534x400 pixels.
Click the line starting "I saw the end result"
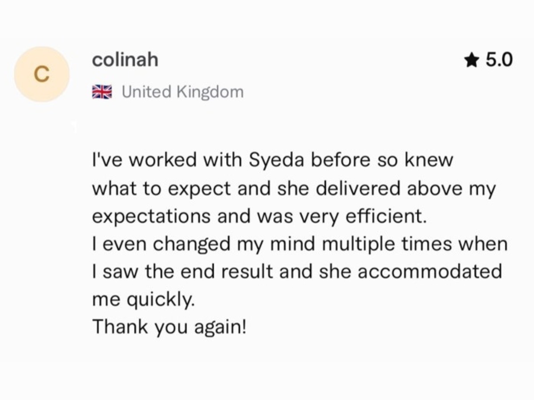[297, 272]
